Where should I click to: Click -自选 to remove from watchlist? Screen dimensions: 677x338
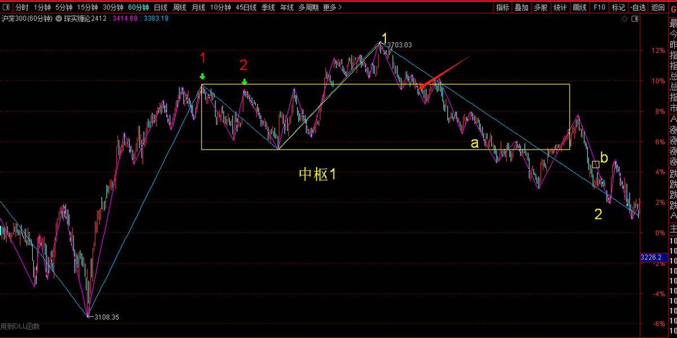click(x=638, y=7)
